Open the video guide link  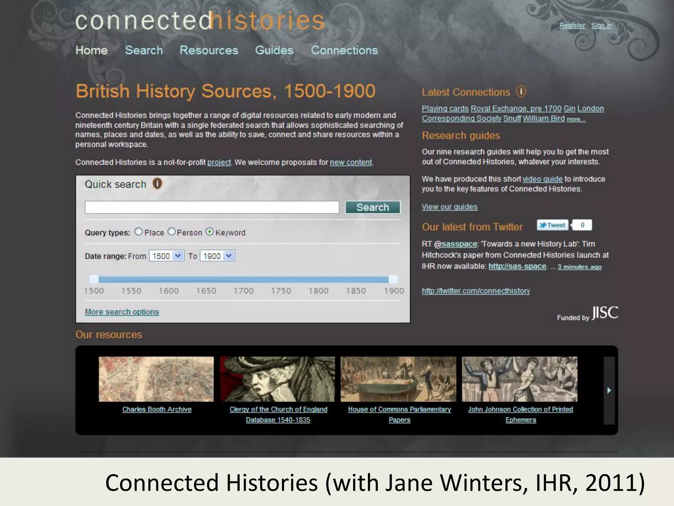click(542, 179)
